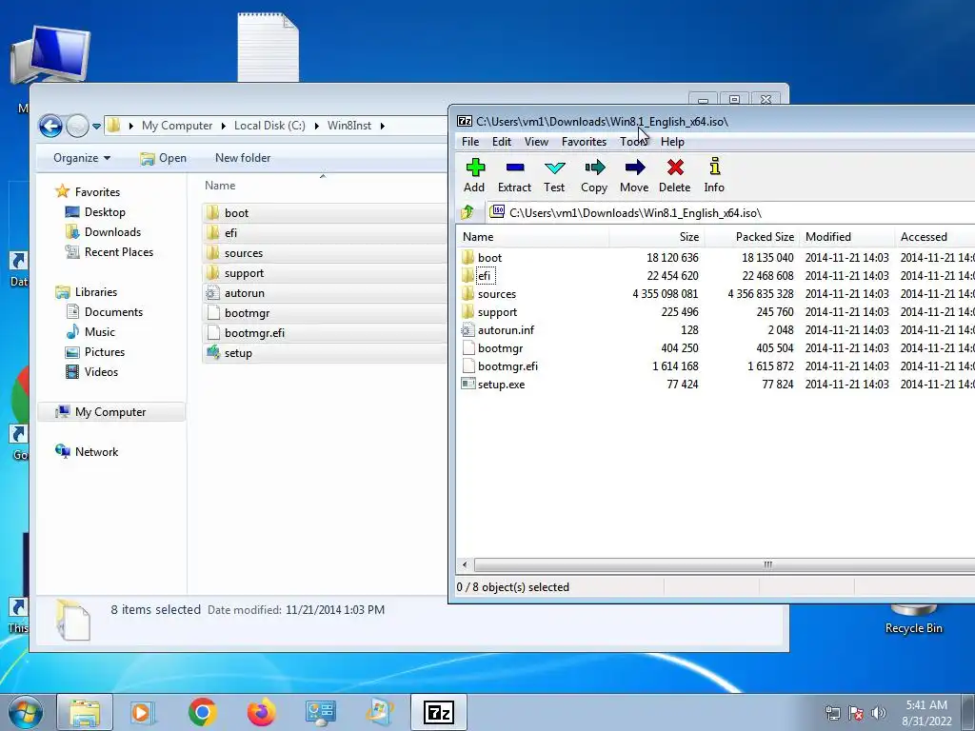Open Firefox from the taskbar

click(x=261, y=712)
